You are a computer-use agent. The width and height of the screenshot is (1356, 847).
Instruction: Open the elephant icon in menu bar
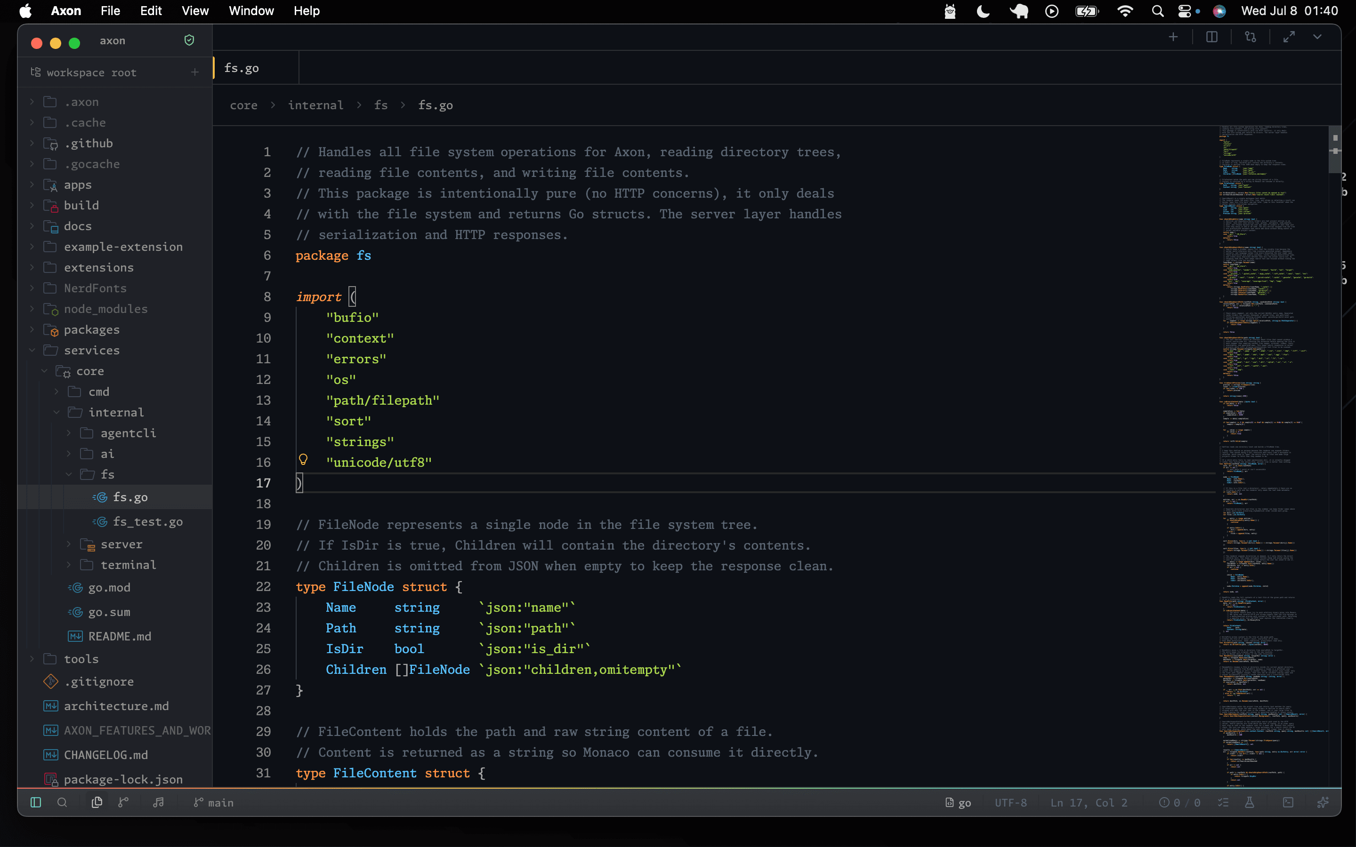tap(1019, 11)
